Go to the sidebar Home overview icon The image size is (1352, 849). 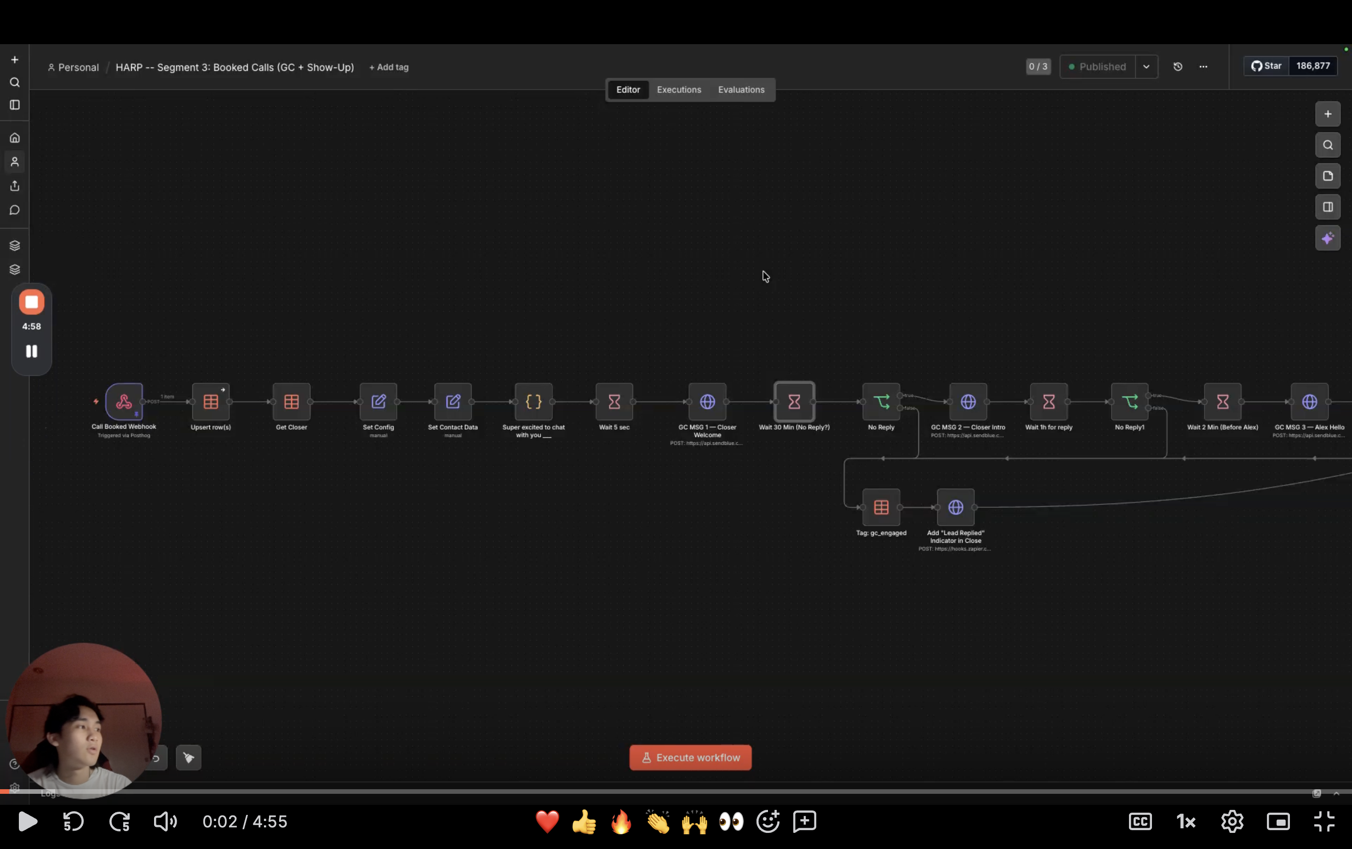pos(15,138)
